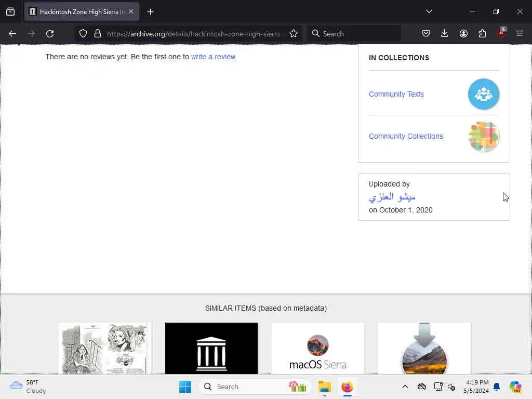
Task: Click the 'SIMILAR ITEMS (based on metadata)' heading
Action: point(266,308)
